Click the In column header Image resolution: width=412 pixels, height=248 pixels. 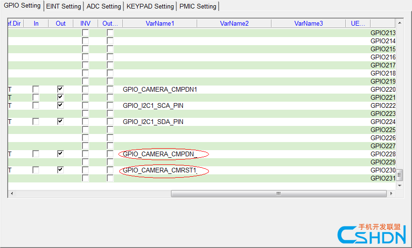36,23
